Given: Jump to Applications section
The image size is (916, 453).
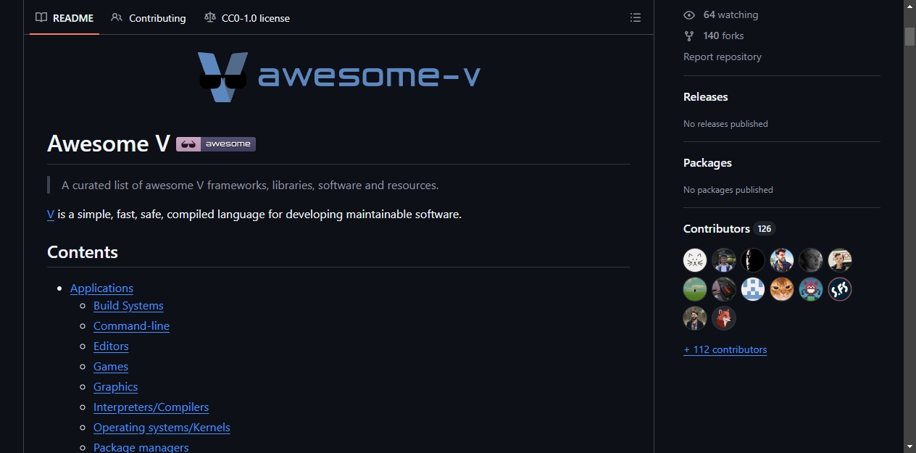Looking at the screenshot, I should click(x=101, y=288).
